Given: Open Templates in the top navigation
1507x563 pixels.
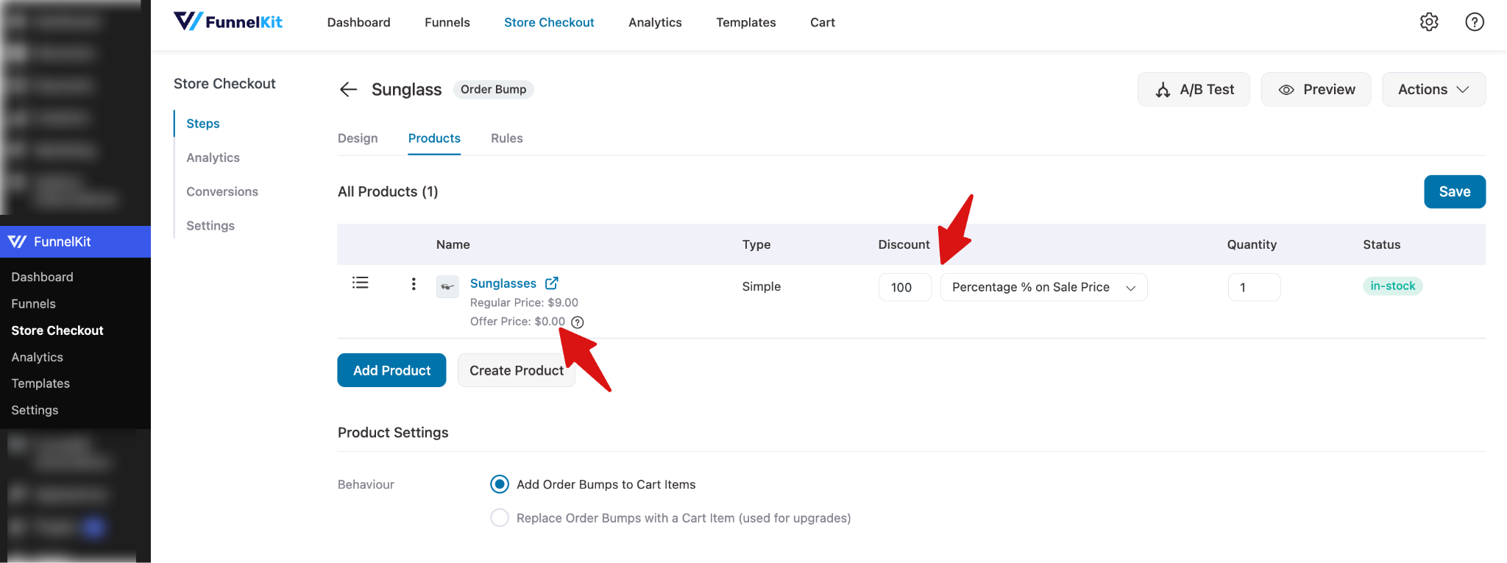Looking at the screenshot, I should point(746,23).
